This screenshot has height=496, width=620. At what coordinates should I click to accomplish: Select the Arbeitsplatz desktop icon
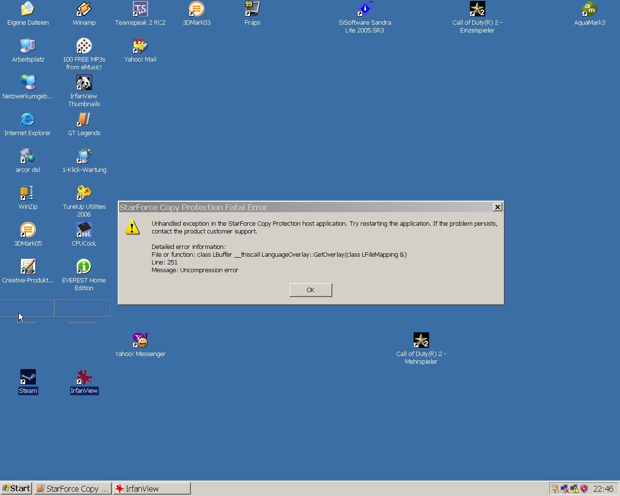pyautogui.click(x=28, y=50)
